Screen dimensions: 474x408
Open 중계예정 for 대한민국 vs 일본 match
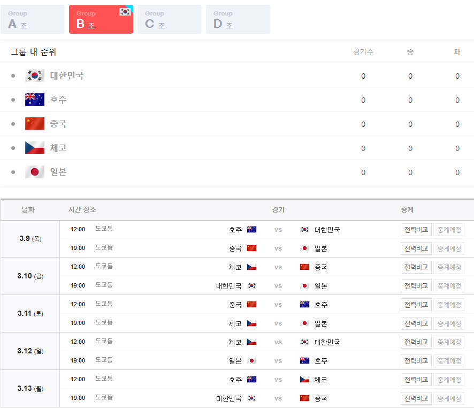pyautogui.click(x=449, y=286)
